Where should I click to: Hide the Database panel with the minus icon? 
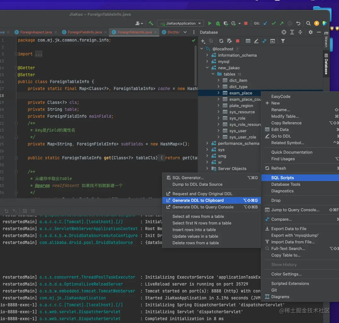coord(319,32)
